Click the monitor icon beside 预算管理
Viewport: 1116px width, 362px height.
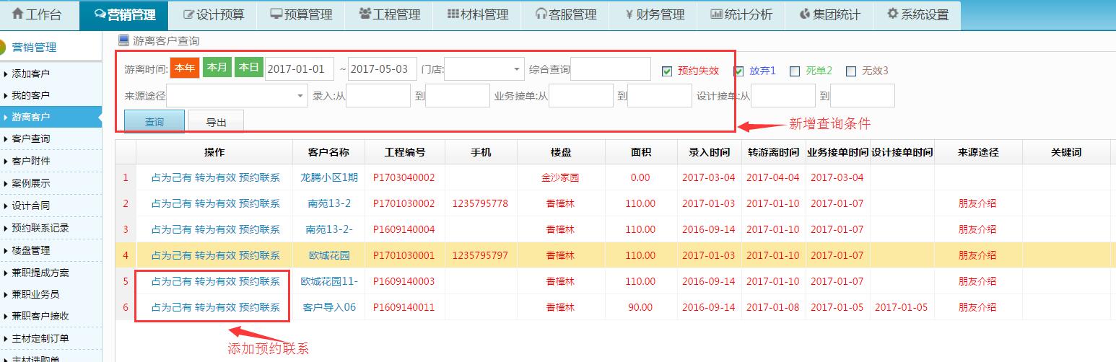point(276,14)
